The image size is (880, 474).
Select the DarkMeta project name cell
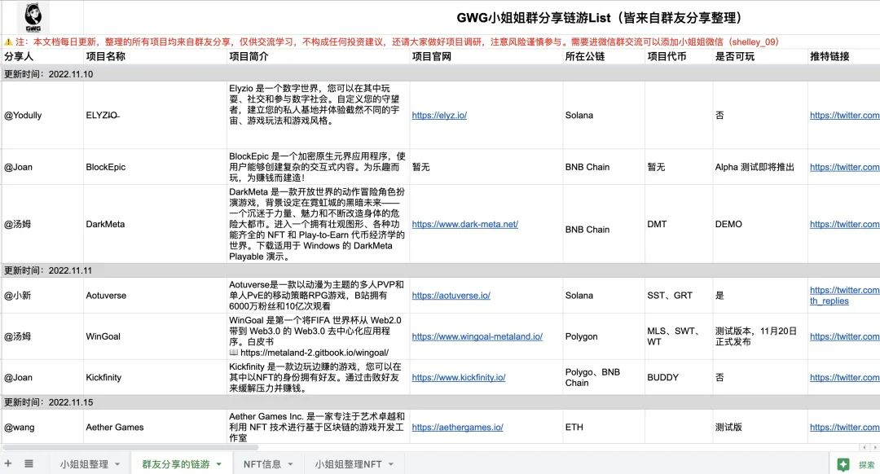[x=155, y=224]
